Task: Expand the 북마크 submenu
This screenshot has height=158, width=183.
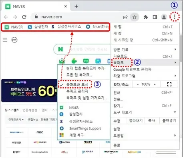Action: tap(145, 62)
